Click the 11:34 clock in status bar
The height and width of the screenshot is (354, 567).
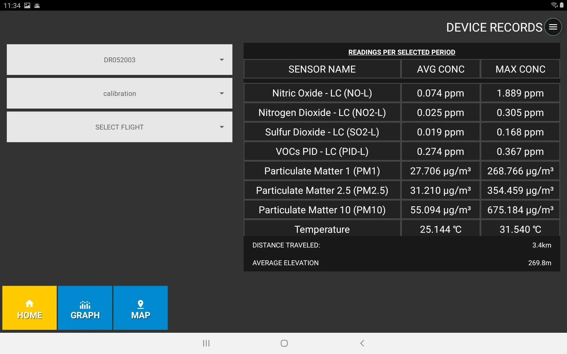tap(12, 5)
